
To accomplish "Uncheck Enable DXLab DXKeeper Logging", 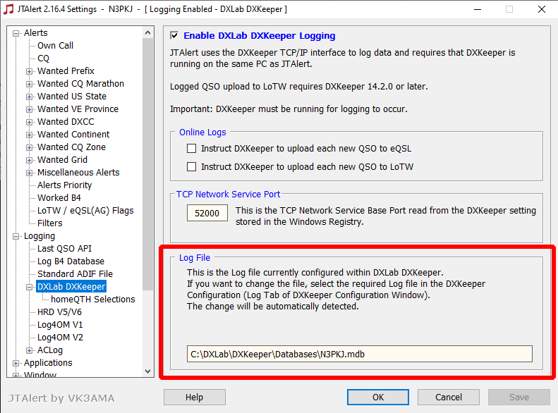I will pos(174,35).
